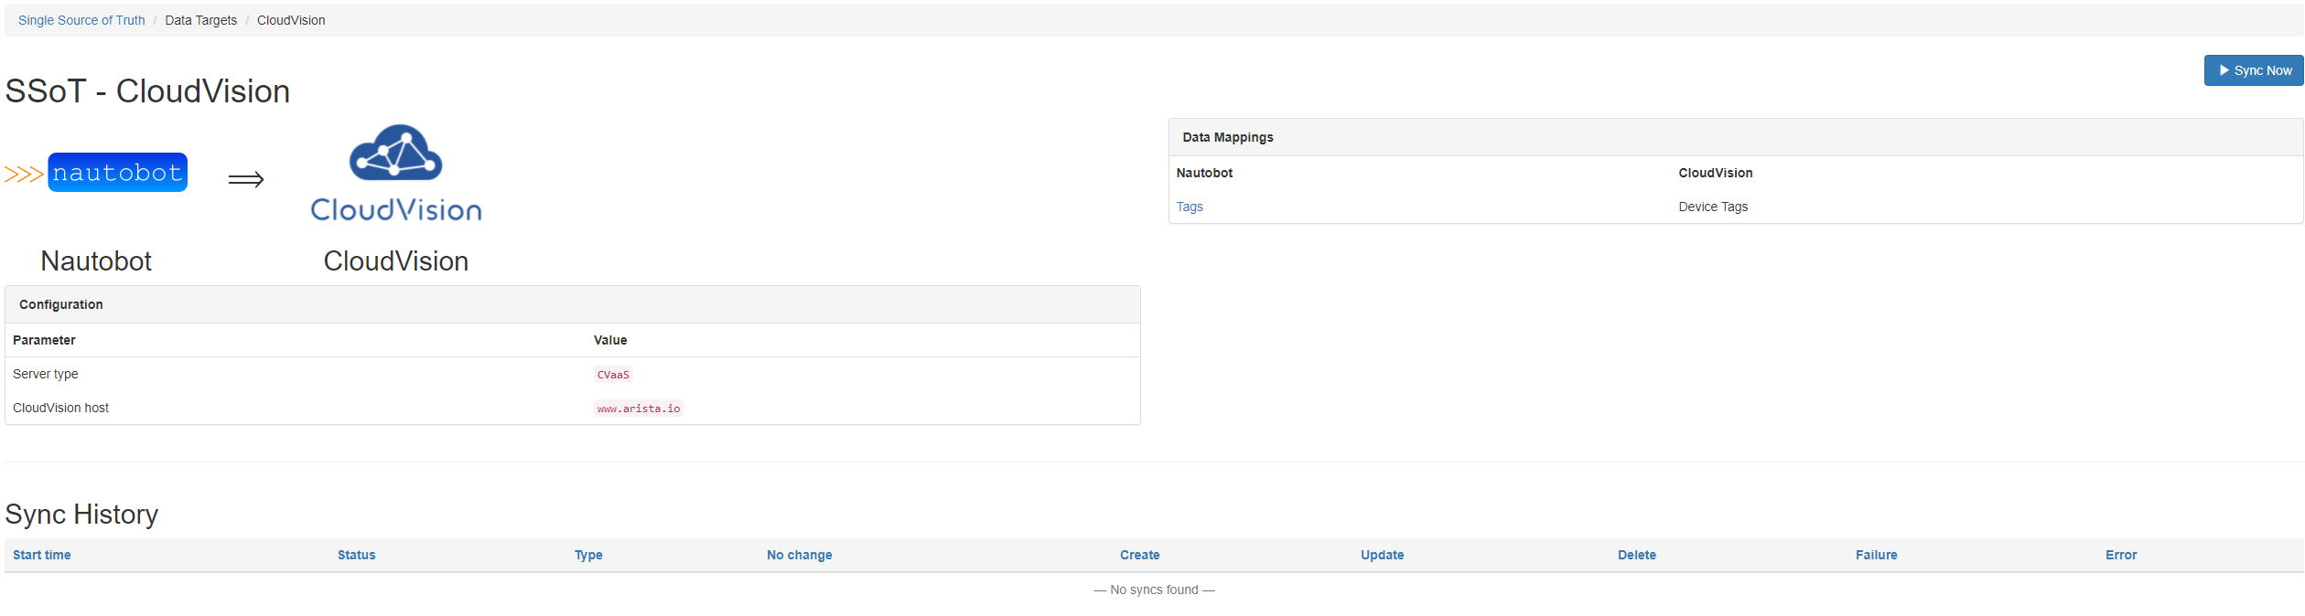The width and height of the screenshot is (2305, 616).
Task: Sort sync history by Delete column
Action: point(1637,555)
